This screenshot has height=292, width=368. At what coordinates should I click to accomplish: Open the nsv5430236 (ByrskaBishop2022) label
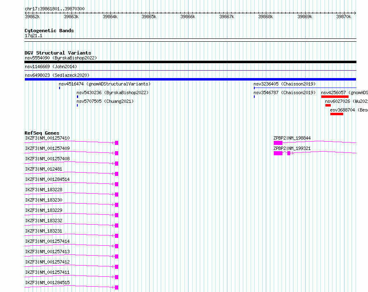point(112,93)
